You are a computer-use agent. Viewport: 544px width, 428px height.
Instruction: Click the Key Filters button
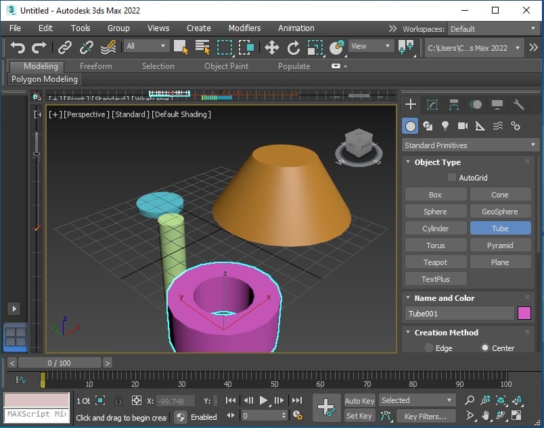coord(426,417)
